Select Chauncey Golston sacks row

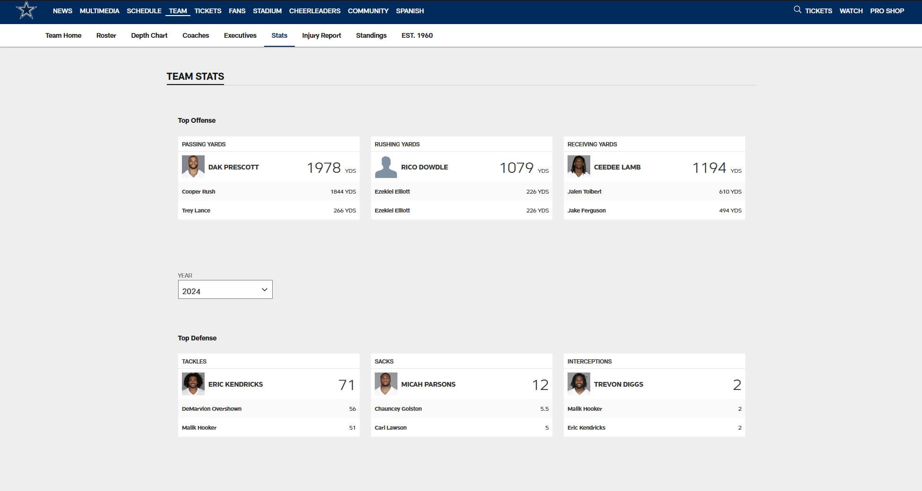pos(461,409)
